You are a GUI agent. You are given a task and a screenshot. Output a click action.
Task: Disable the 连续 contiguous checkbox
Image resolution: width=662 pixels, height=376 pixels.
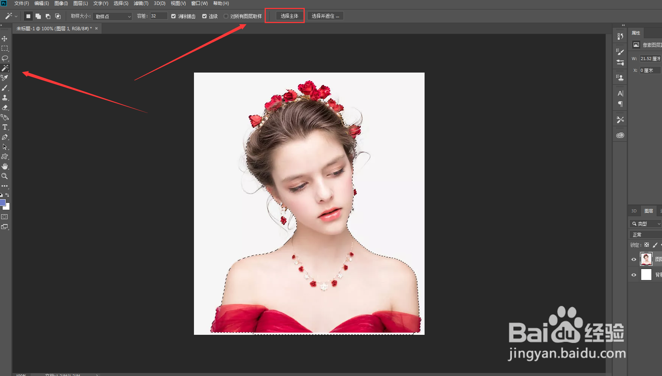(x=205, y=16)
